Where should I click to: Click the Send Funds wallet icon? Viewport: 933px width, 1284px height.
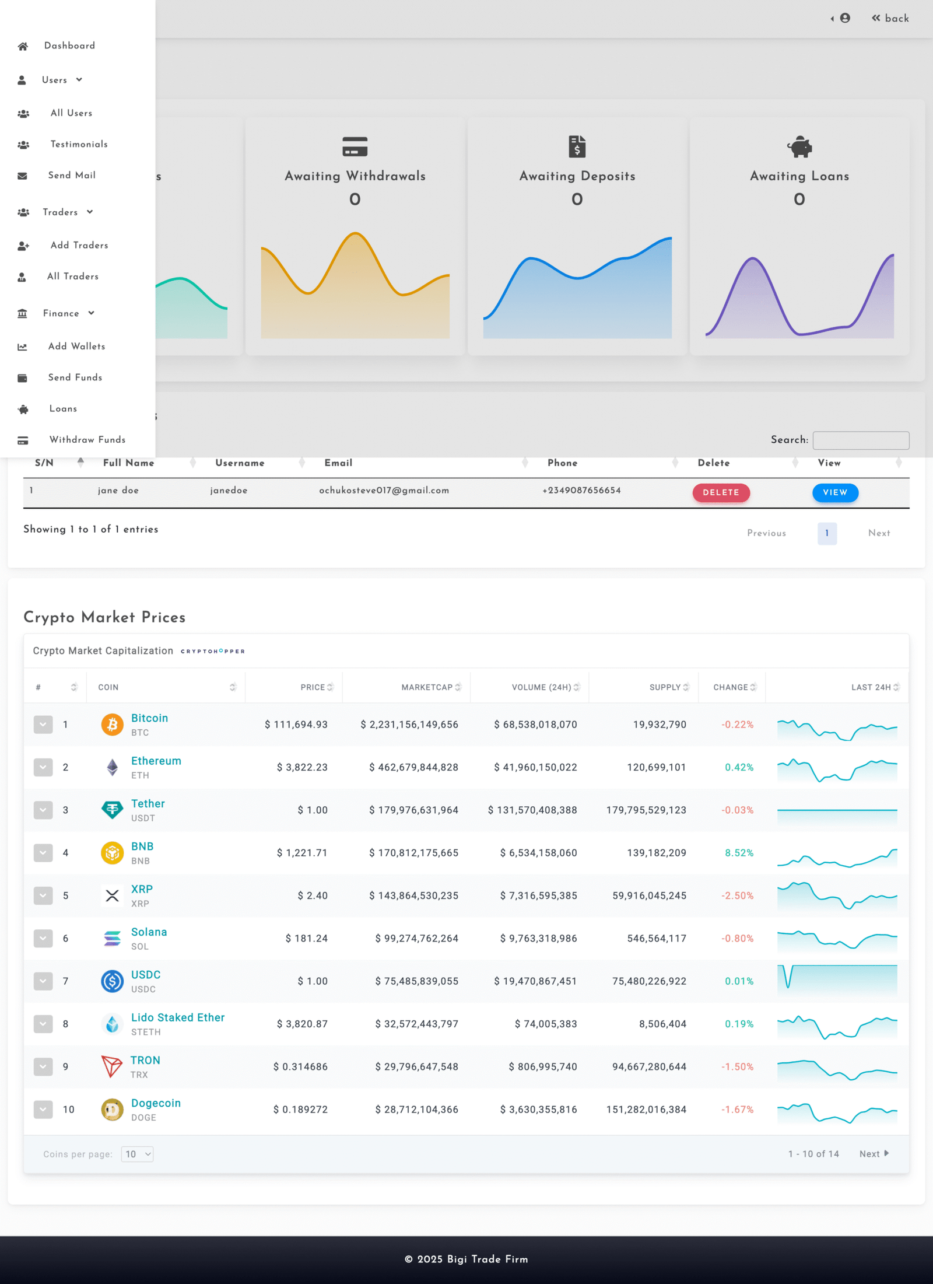coord(23,378)
